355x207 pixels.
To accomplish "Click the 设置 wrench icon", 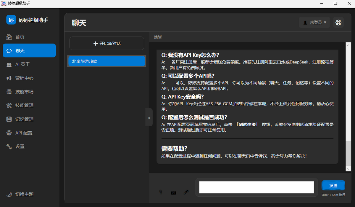I will (x=9, y=147).
